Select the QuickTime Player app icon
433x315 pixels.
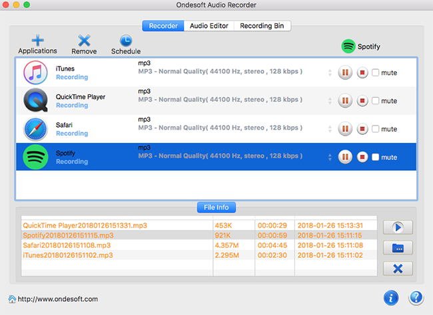point(35,100)
